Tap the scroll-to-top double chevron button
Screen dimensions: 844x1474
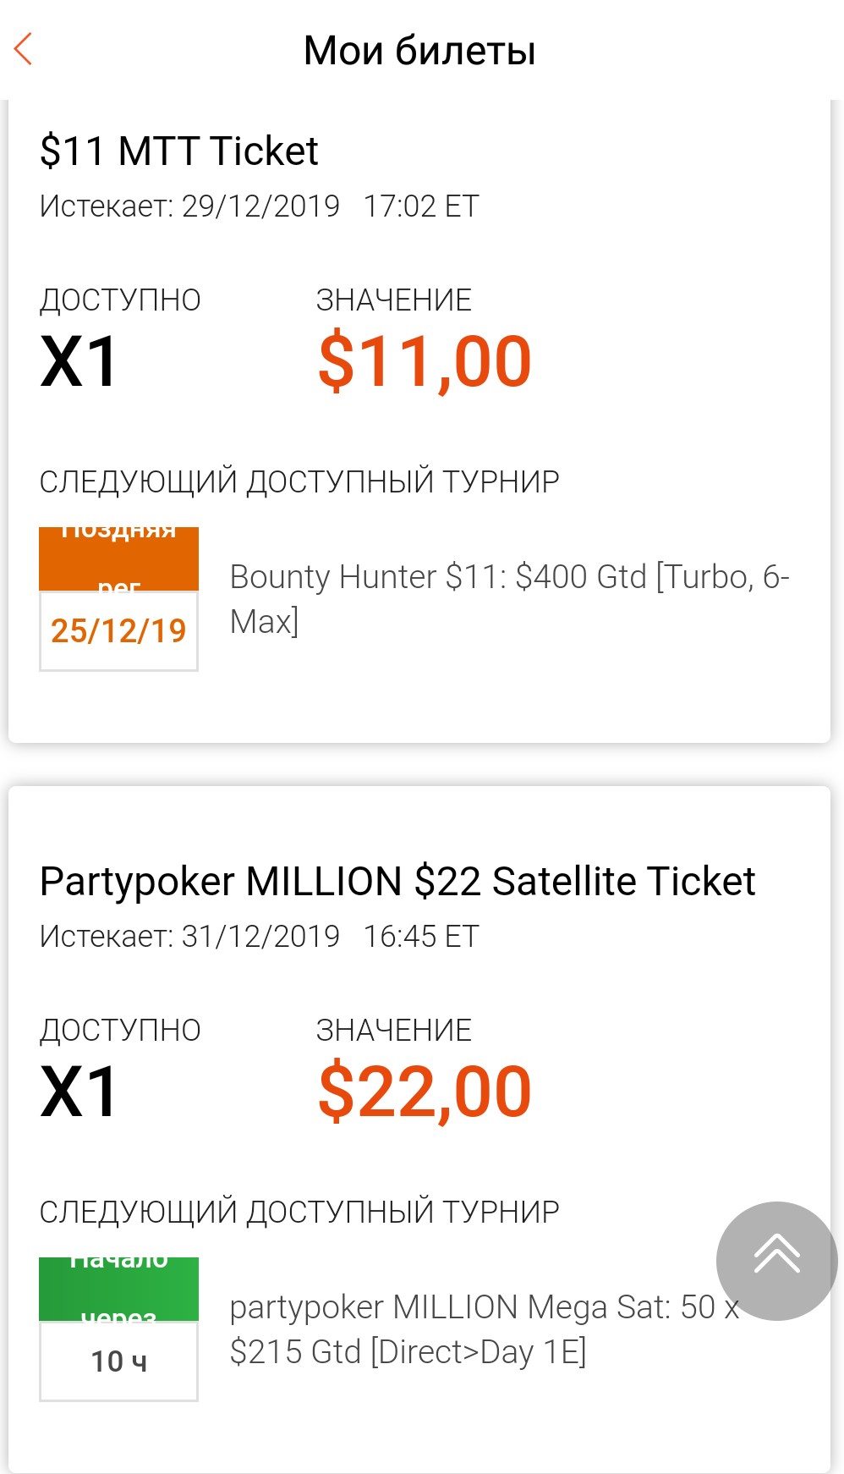coord(776,1260)
